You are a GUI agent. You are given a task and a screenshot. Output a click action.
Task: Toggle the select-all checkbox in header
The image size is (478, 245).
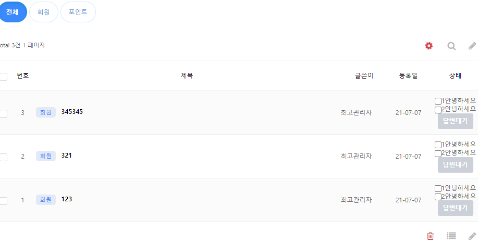(x=3, y=76)
